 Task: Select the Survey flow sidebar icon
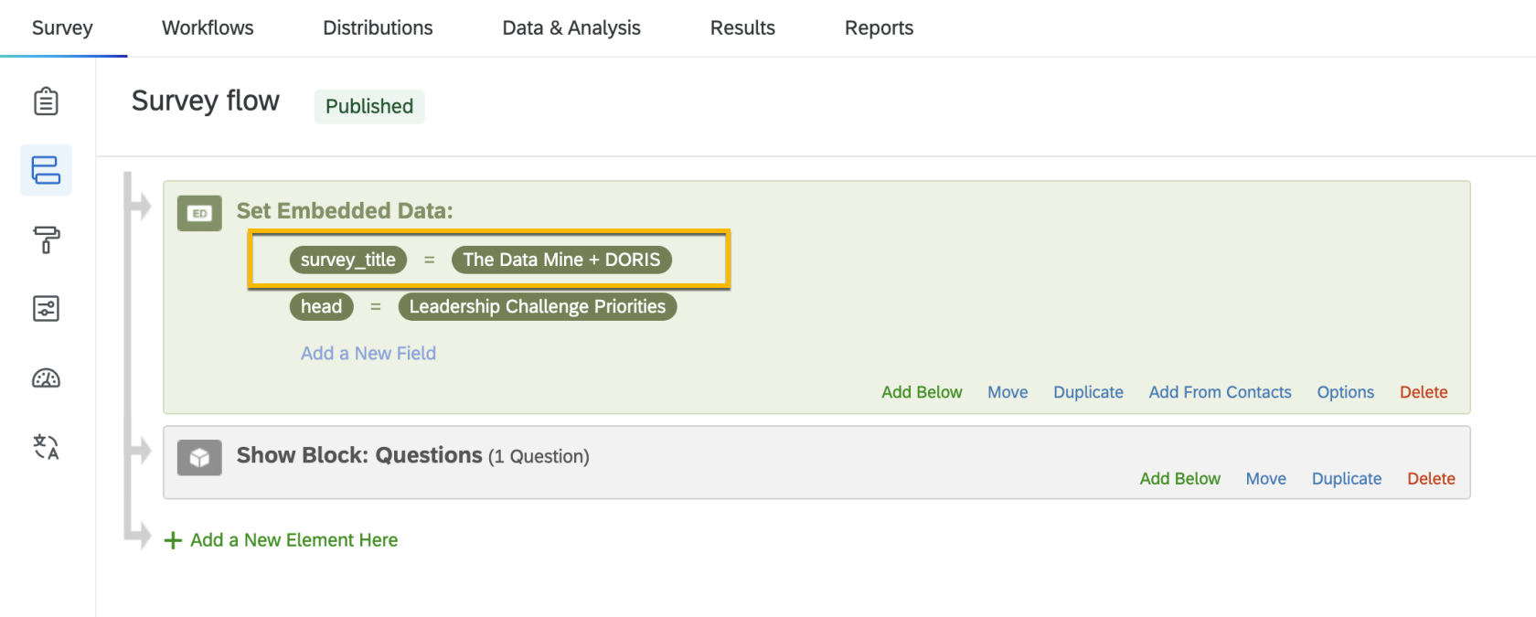(46, 170)
